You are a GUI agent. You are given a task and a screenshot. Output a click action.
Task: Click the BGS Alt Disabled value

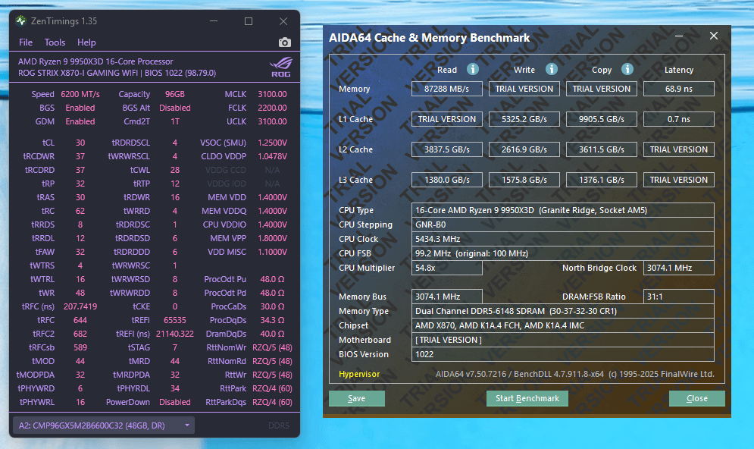(175, 108)
